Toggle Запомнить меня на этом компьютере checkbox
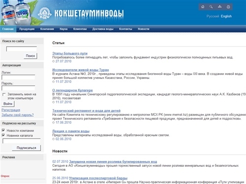The image size is (246, 184). tap(4, 95)
